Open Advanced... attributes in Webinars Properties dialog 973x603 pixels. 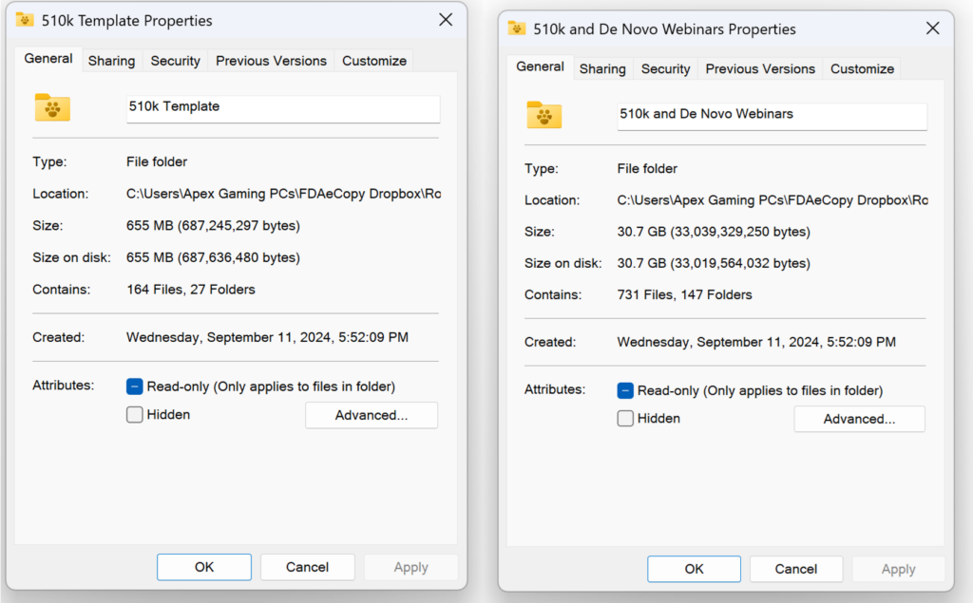[x=859, y=419]
